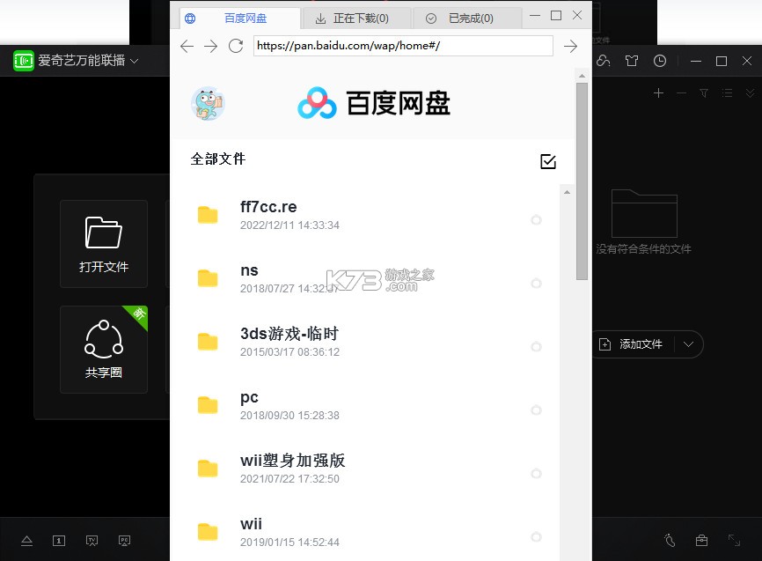Select the TV cast icon in bottom toolbar
Image resolution: width=762 pixels, height=561 pixels.
click(x=92, y=541)
